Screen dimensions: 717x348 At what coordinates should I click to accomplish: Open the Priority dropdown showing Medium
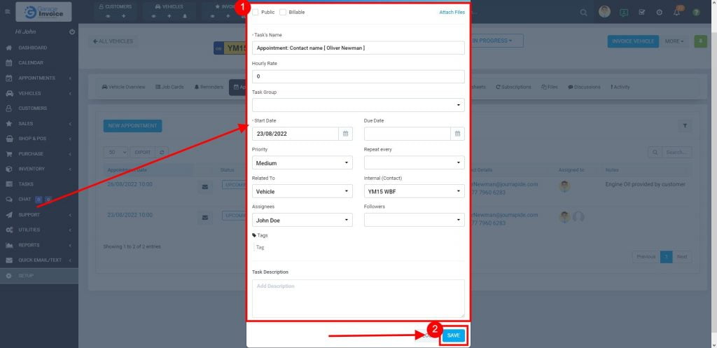(302, 162)
